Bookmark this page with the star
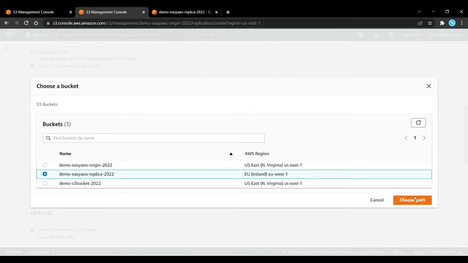 pyautogui.click(x=430, y=23)
